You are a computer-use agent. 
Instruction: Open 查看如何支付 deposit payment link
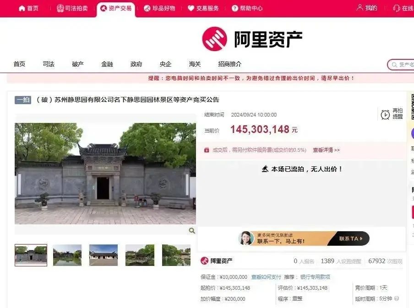click(266, 276)
